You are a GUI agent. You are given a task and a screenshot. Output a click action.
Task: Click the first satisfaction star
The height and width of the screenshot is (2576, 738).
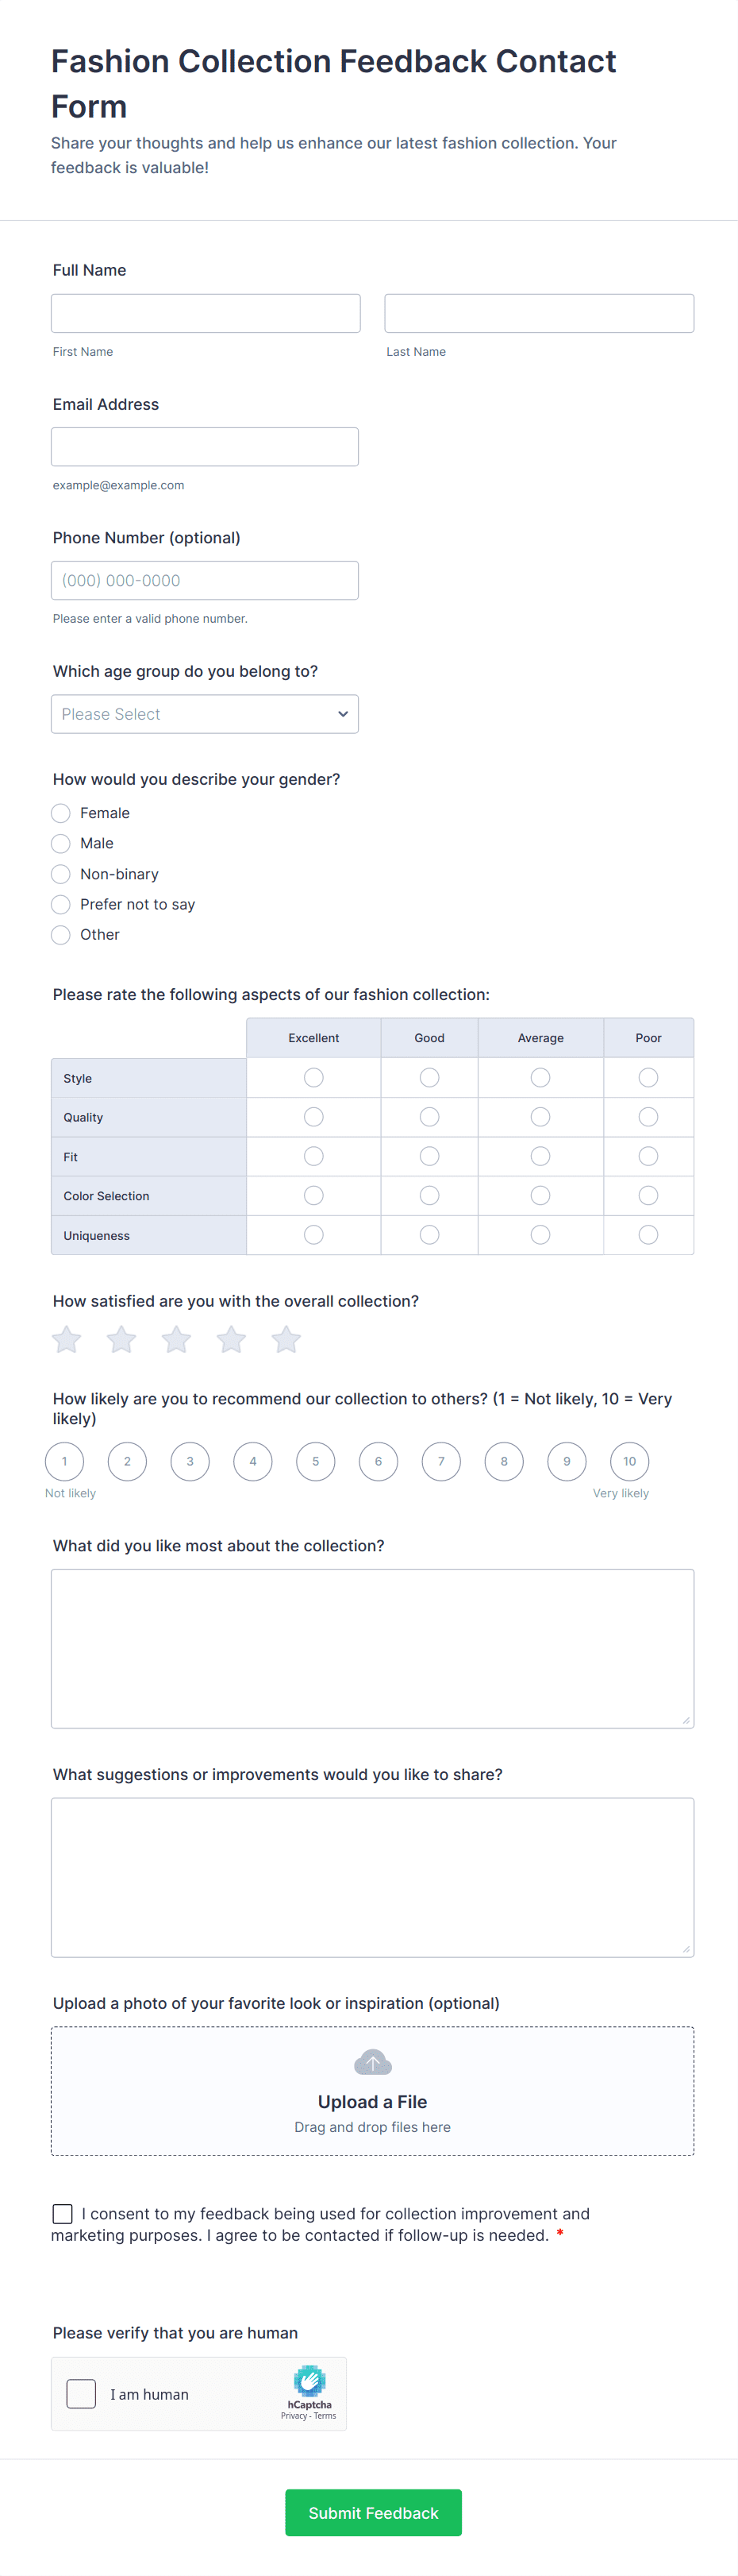pyautogui.click(x=67, y=1339)
